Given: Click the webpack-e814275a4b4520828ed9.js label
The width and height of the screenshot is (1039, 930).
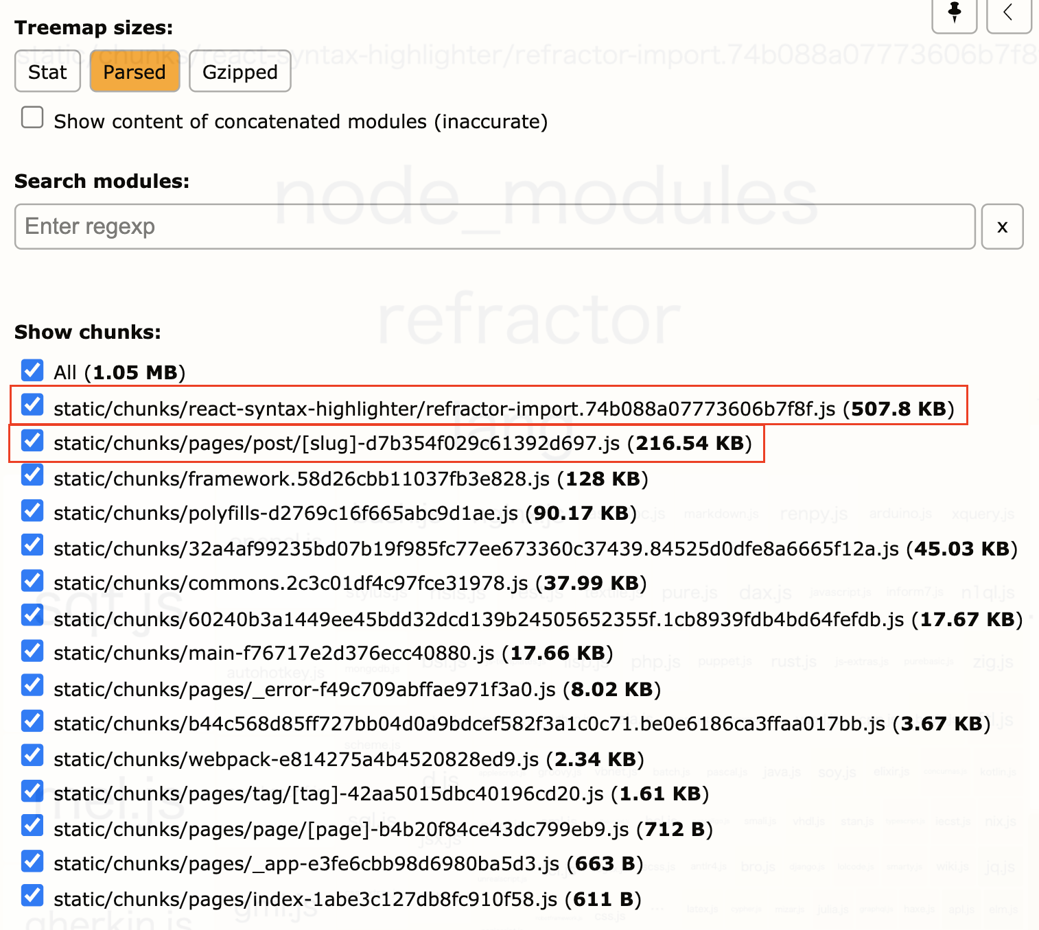Looking at the screenshot, I should tap(349, 760).
